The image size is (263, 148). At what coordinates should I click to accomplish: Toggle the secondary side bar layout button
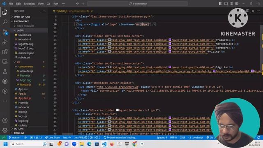231,4
